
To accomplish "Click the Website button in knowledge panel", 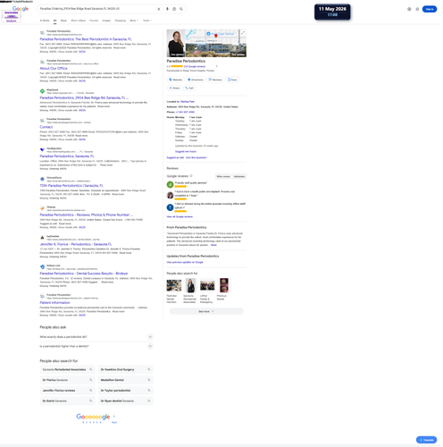I will tap(175, 80).
